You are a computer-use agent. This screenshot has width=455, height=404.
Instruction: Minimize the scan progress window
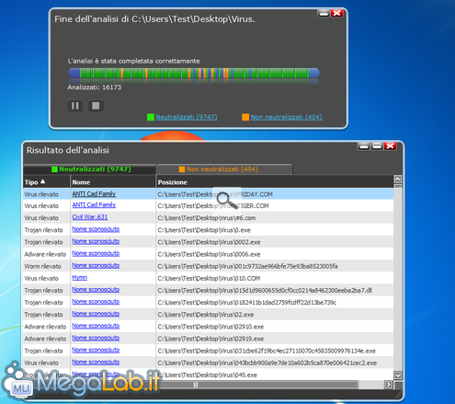[x=324, y=14]
